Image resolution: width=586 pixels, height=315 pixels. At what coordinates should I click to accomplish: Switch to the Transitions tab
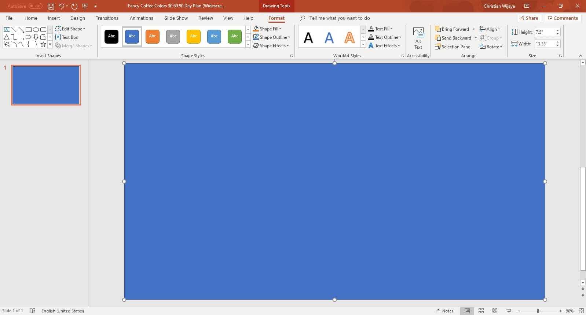click(x=107, y=18)
